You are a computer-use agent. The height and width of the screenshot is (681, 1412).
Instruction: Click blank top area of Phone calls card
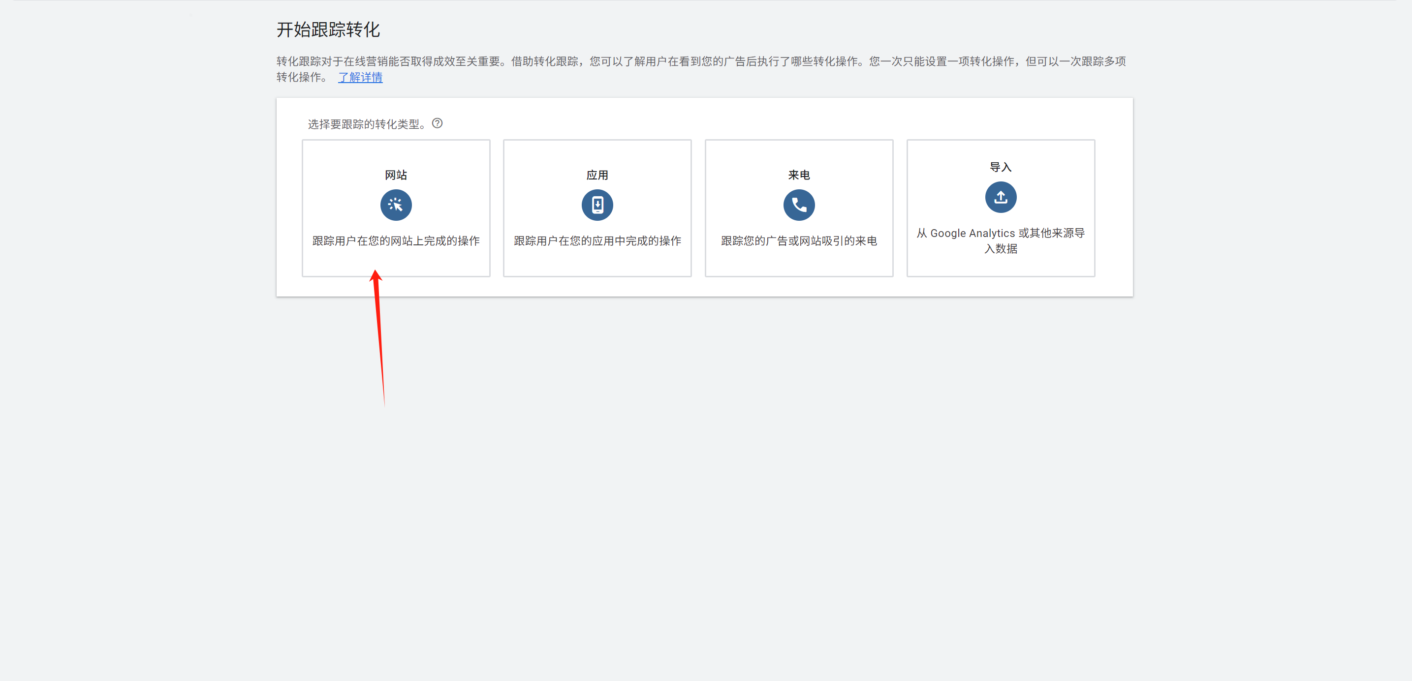pyautogui.click(x=799, y=152)
